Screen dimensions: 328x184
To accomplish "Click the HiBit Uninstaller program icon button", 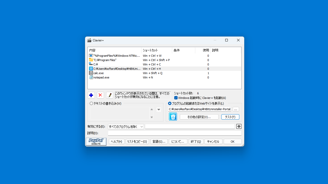I will tap(173, 117).
